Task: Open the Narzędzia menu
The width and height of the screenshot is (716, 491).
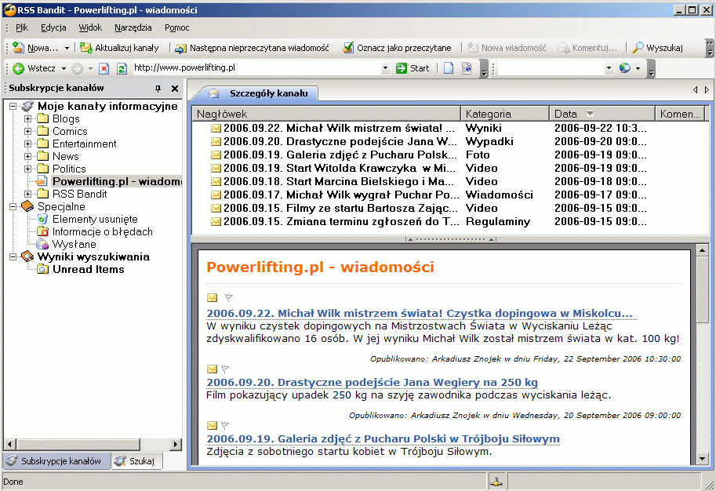Action: tap(133, 27)
